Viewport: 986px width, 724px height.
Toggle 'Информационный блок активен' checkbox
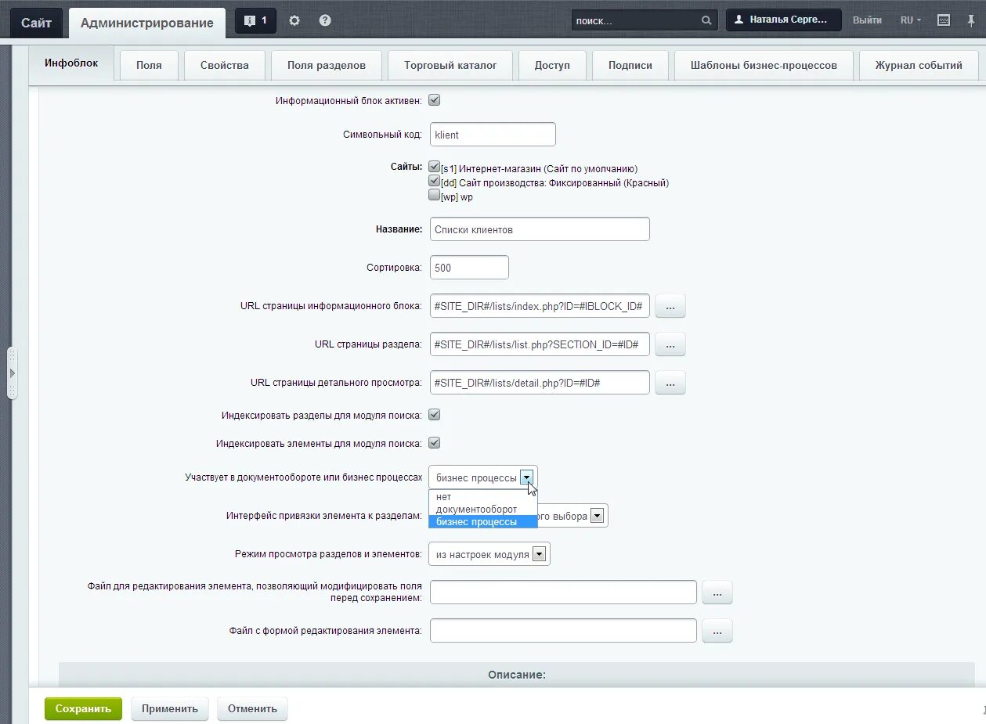[435, 100]
